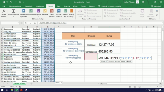Select cell with value sprzedaż
The width and height of the screenshot is (164, 92).
point(91,43)
